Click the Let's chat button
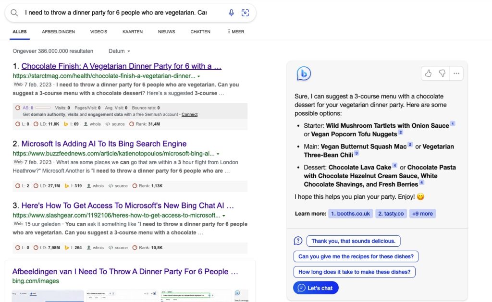492x302 pixels. (316, 288)
